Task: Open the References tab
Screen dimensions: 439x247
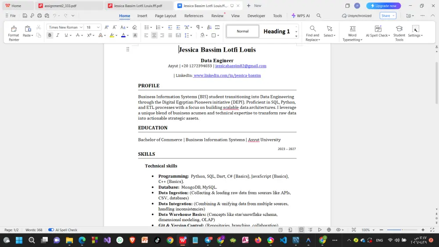Action: click(x=194, y=16)
